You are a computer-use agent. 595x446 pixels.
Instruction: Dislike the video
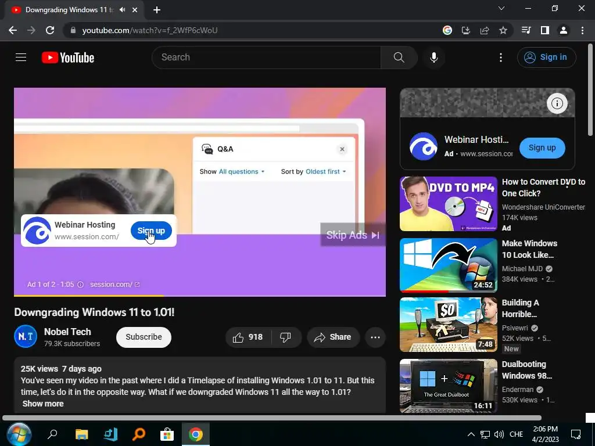[285, 337]
